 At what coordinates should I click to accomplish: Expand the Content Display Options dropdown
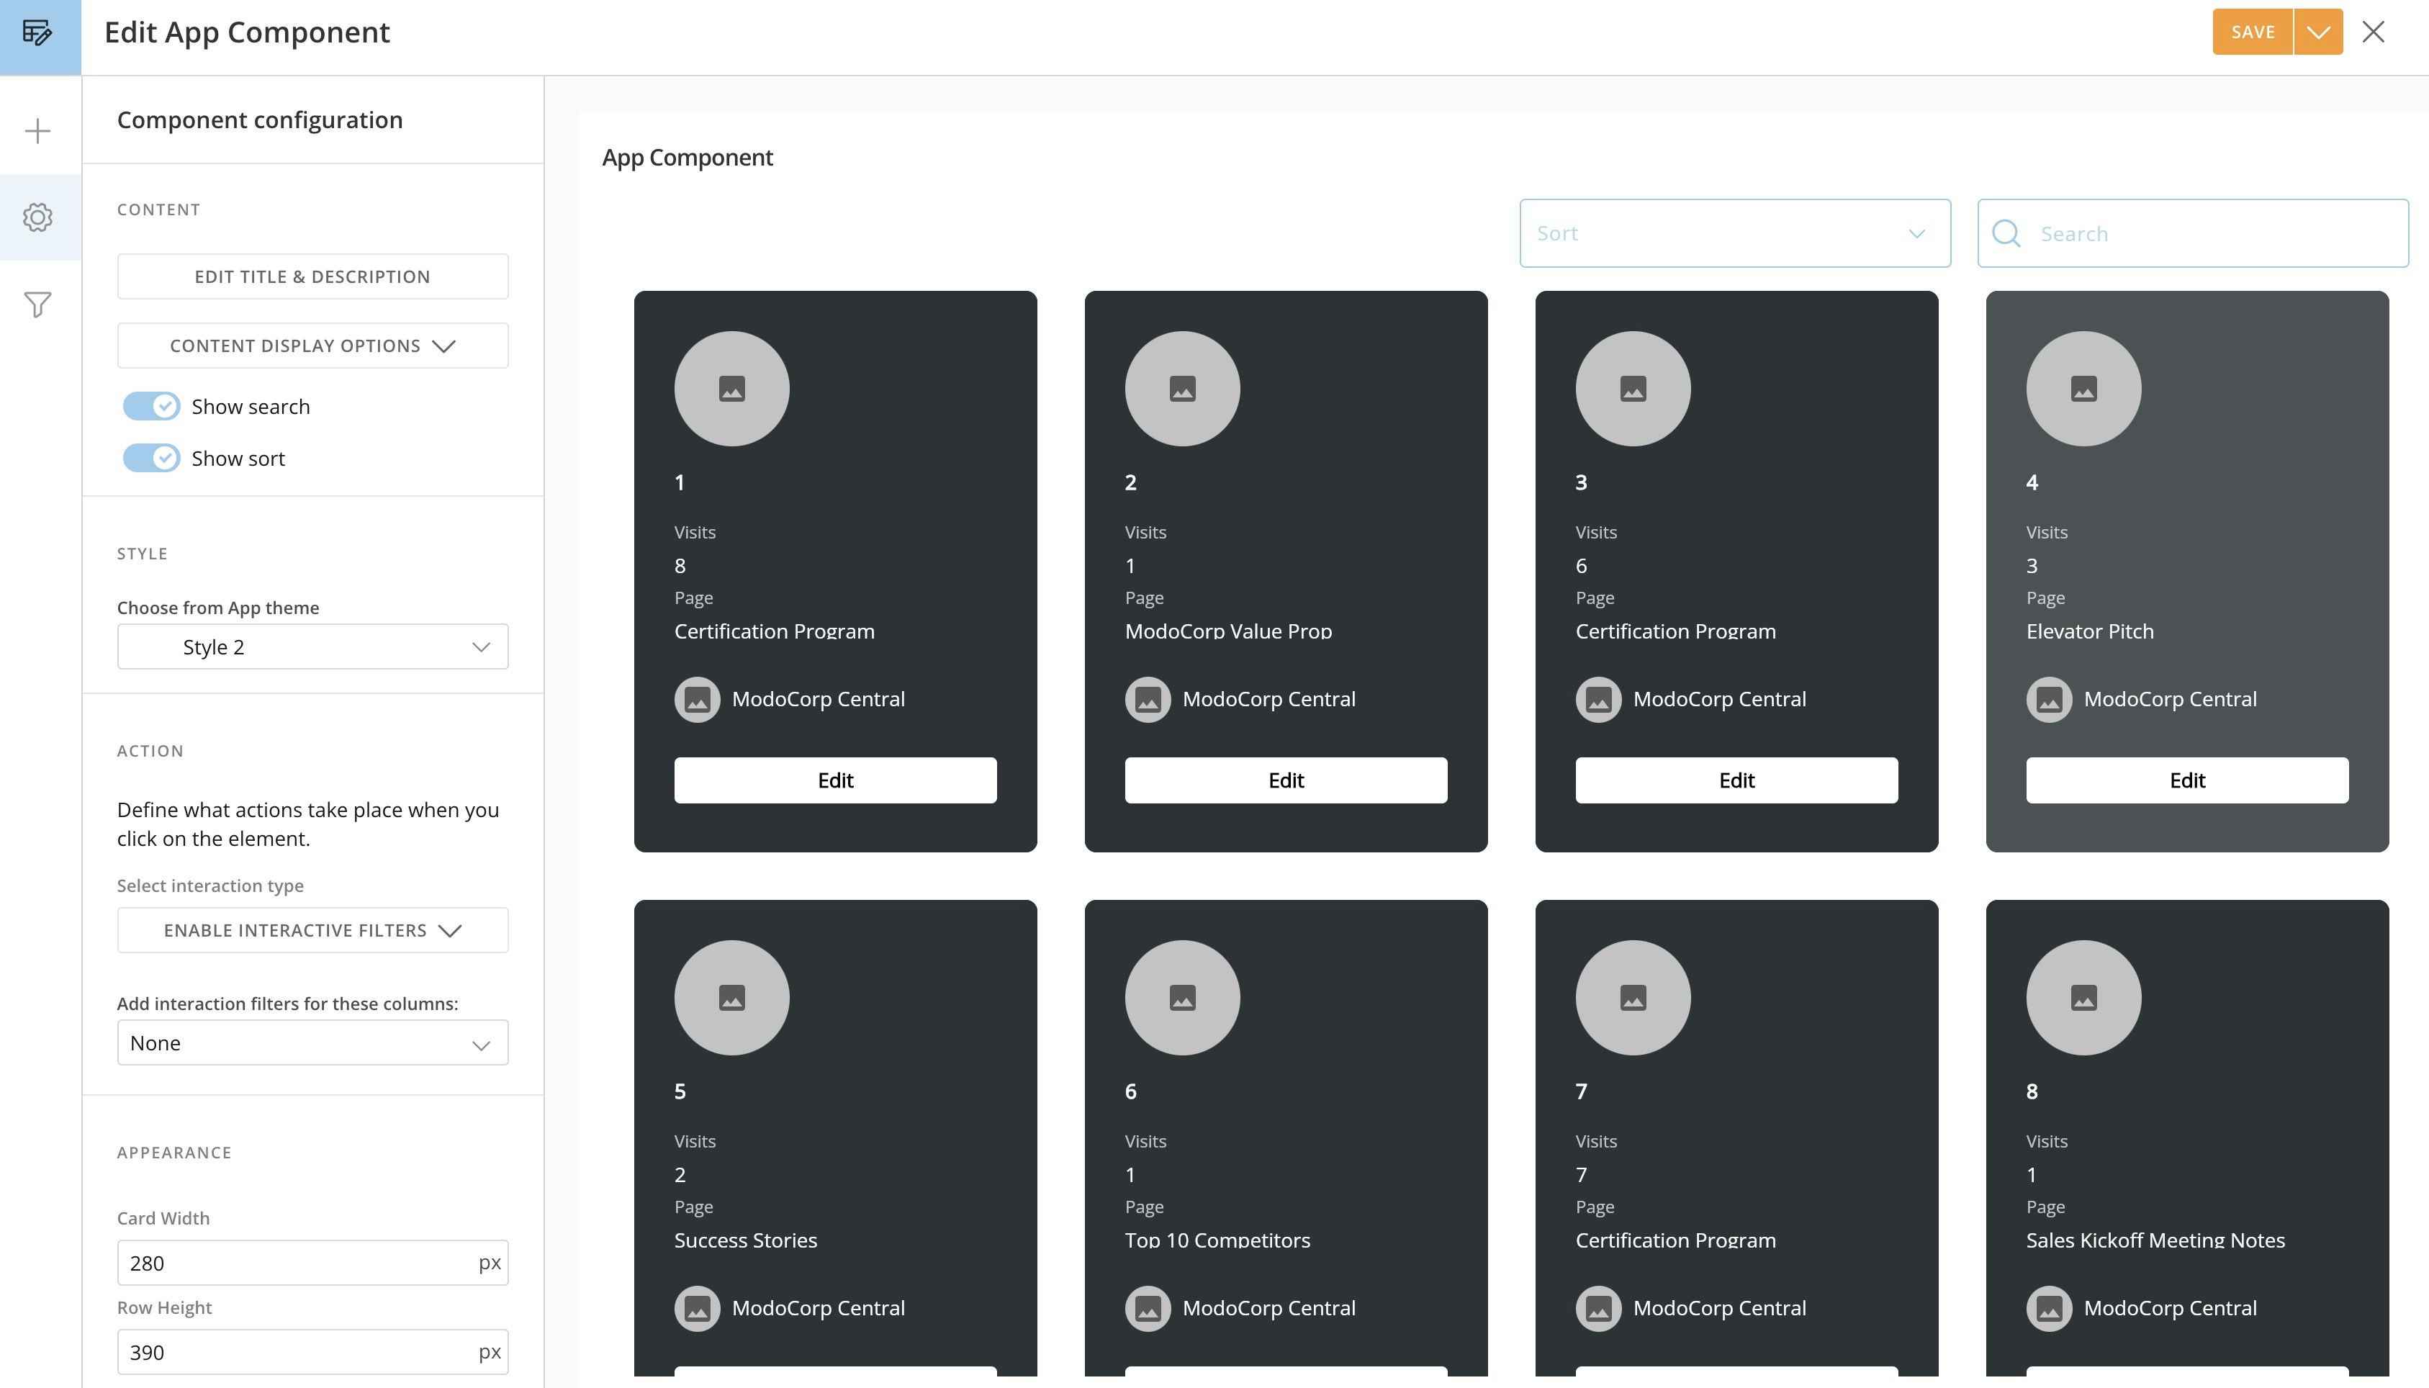(312, 346)
